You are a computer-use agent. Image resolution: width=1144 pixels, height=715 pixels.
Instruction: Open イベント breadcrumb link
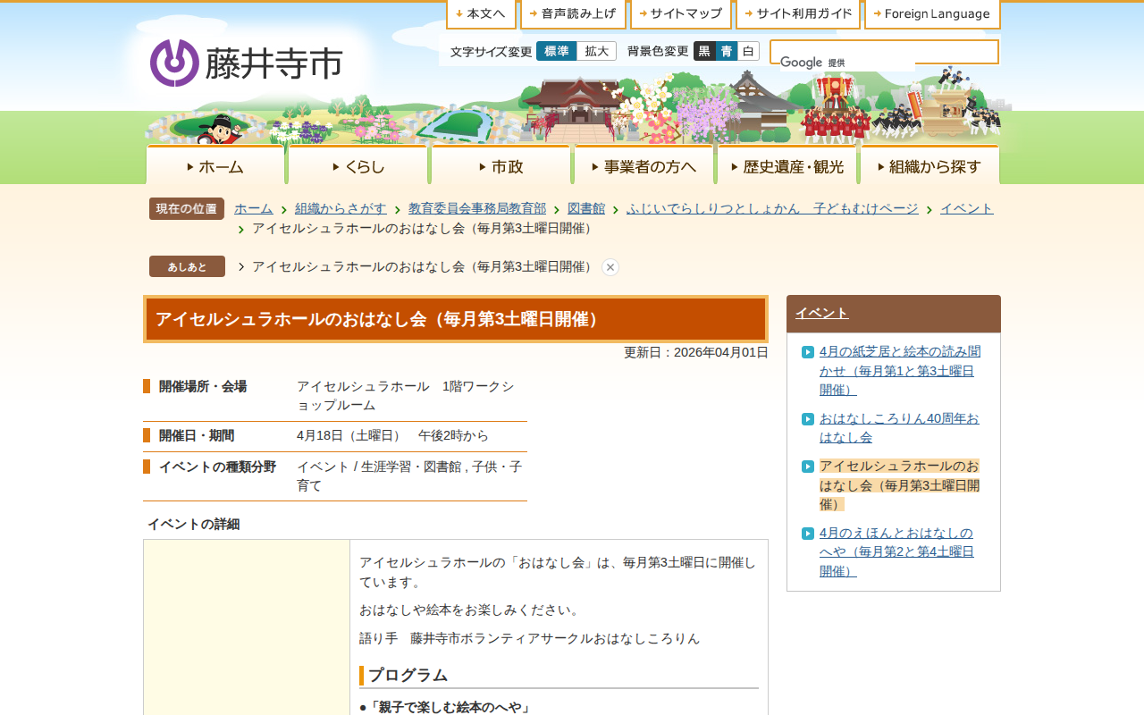(967, 208)
